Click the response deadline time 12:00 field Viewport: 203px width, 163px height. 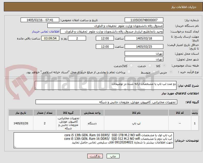tap(105, 38)
